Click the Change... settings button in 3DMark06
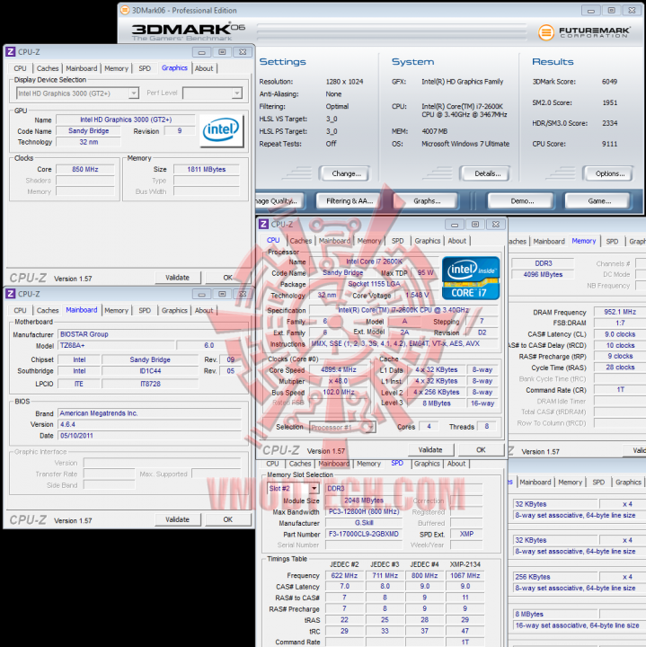The image size is (646, 647). click(346, 173)
